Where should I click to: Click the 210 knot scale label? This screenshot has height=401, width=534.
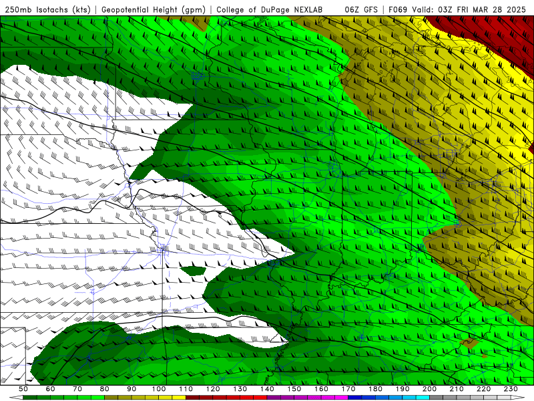457,389
